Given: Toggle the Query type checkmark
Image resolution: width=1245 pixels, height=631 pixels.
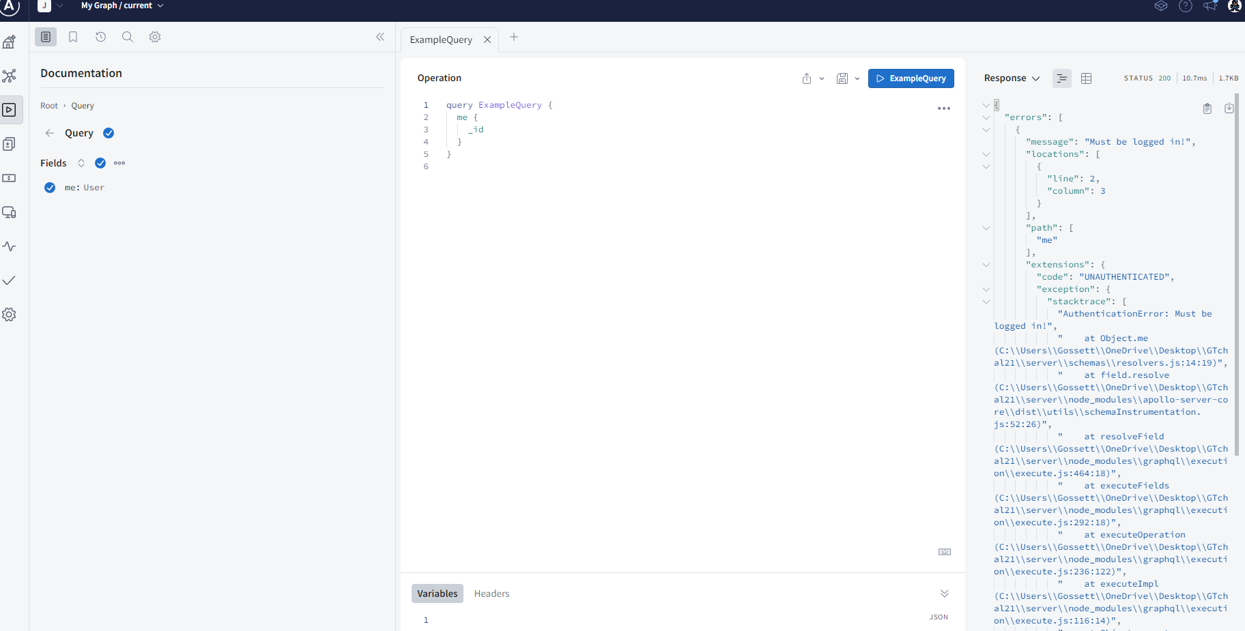Looking at the screenshot, I should [x=109, y=133].
